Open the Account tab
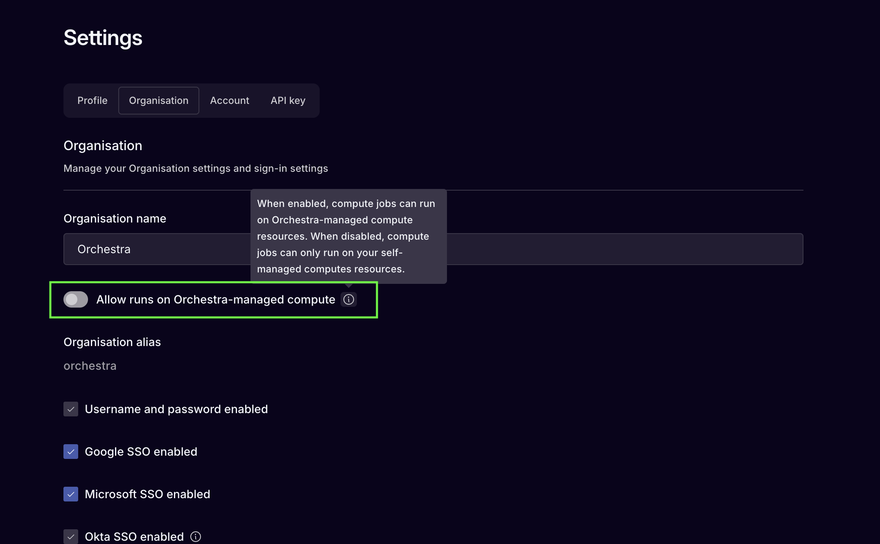This screenshot has width=880, height=544. coord(230,101)
